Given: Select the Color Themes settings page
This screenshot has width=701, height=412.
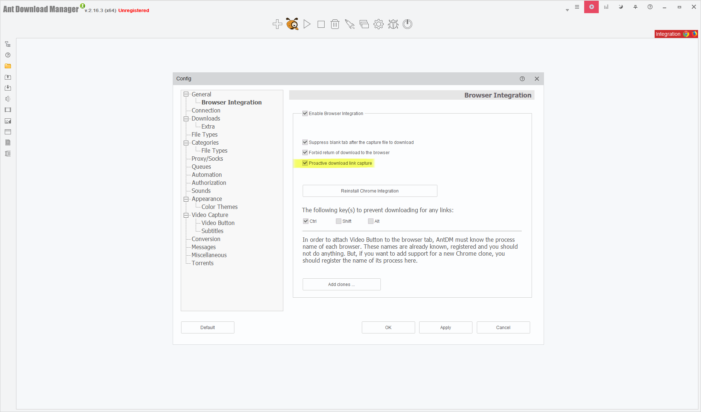Looking at the screenshot, I should tap(219, 206).
